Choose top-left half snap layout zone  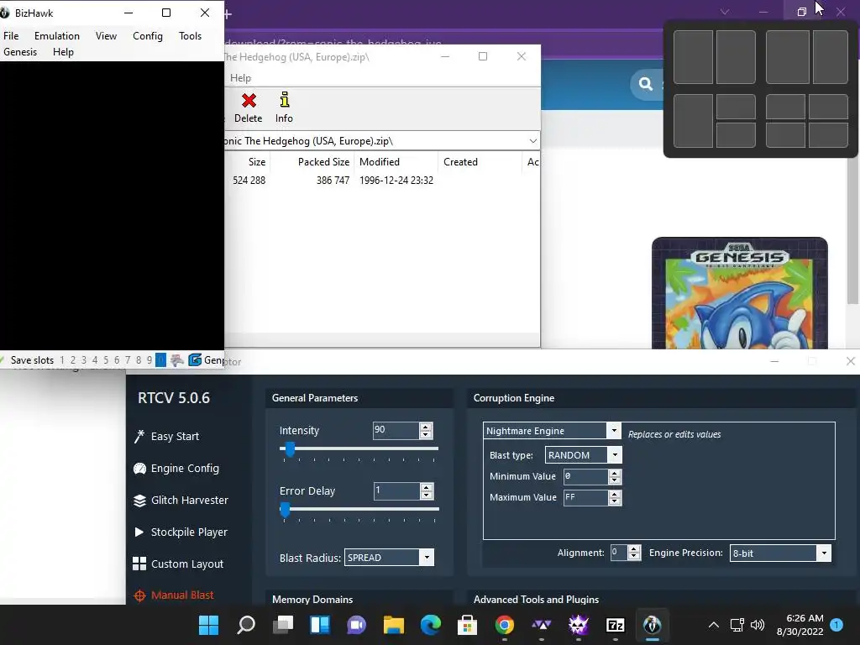point(693,57)
